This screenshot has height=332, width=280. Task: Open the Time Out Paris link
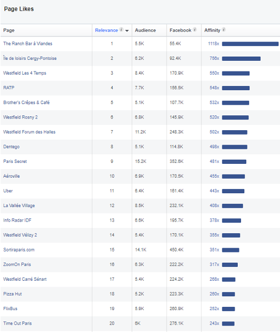tap(18, 323)
